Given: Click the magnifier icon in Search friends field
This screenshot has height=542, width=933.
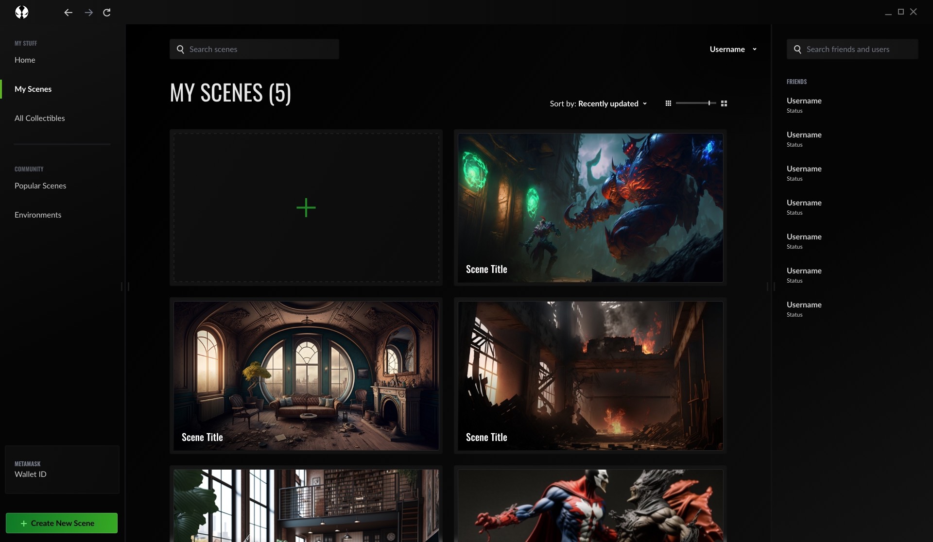Looking at the screenshot, I should pyautogui.click(x=797, y=49).
